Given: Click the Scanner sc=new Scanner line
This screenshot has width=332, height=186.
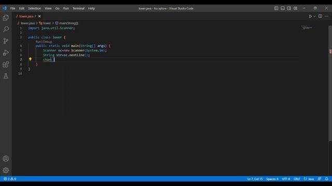Looking at the screenshot, I should 75,51.
